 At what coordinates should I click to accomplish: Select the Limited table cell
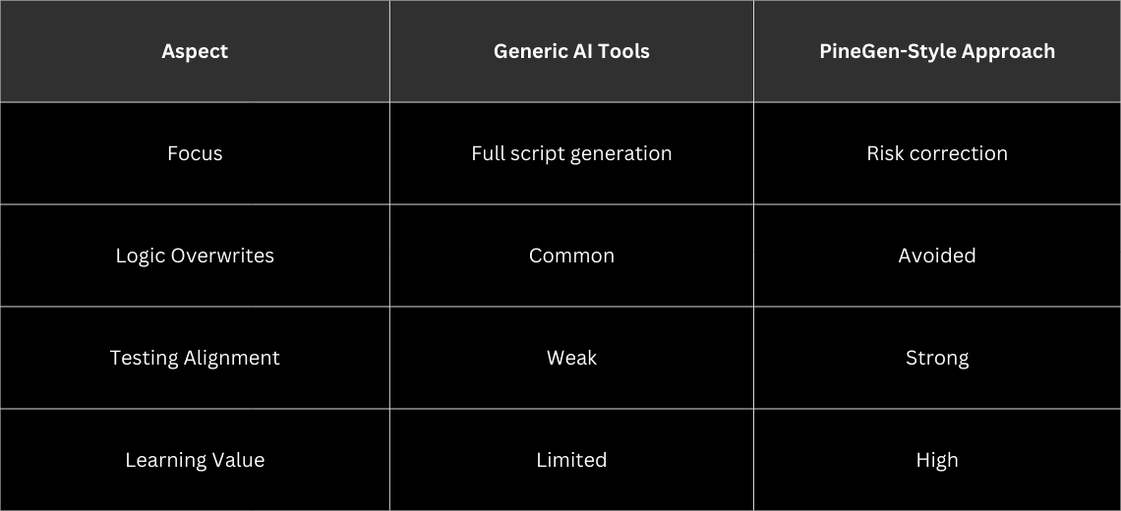[571, 460]
